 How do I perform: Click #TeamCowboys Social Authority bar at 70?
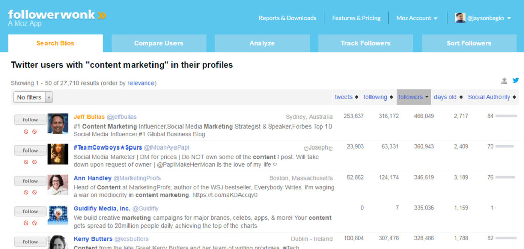[505, 146]
